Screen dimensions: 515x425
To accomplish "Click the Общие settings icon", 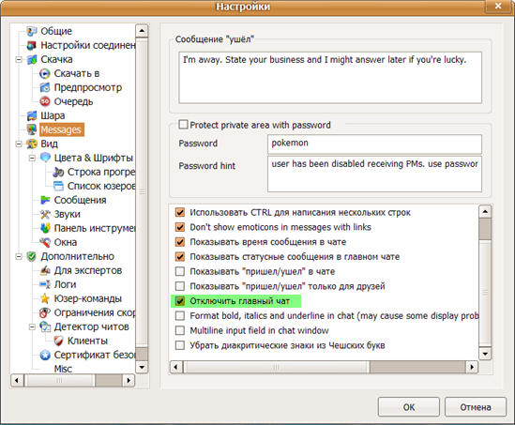I will click(32, 31).
